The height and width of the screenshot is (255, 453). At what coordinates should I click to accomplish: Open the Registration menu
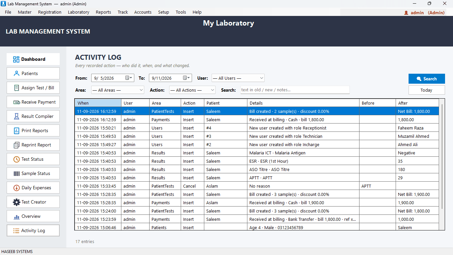[x=50, y=12]
